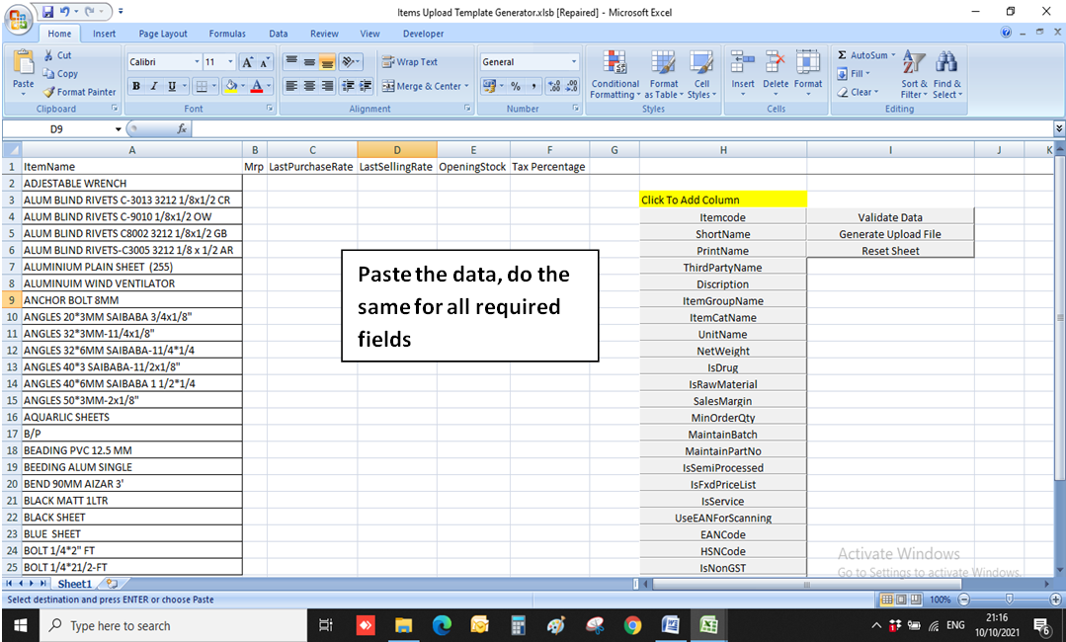This screenshot has width=1066, height=642.
Task: Adjust the zoom slider
Action: [x=1007, y=599]
